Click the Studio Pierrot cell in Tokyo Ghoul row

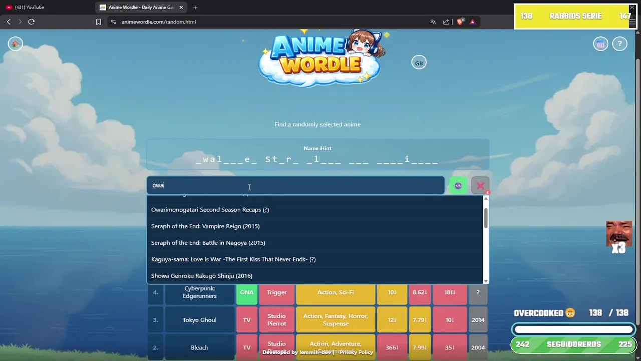[x=277, y=320]
